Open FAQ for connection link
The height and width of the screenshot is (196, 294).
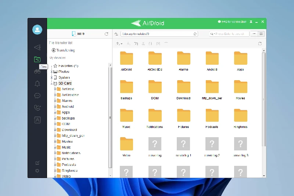[x=234, y=22]
